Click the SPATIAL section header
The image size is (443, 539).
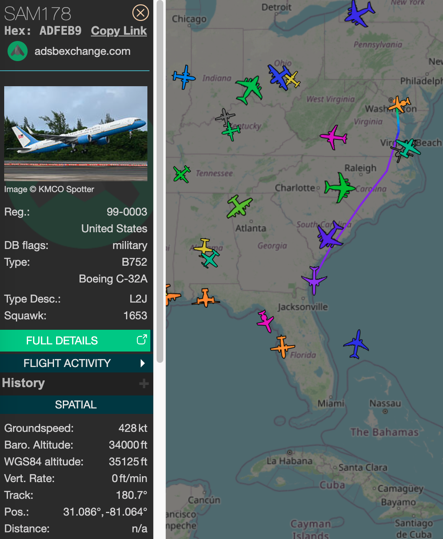pos(76,405)
